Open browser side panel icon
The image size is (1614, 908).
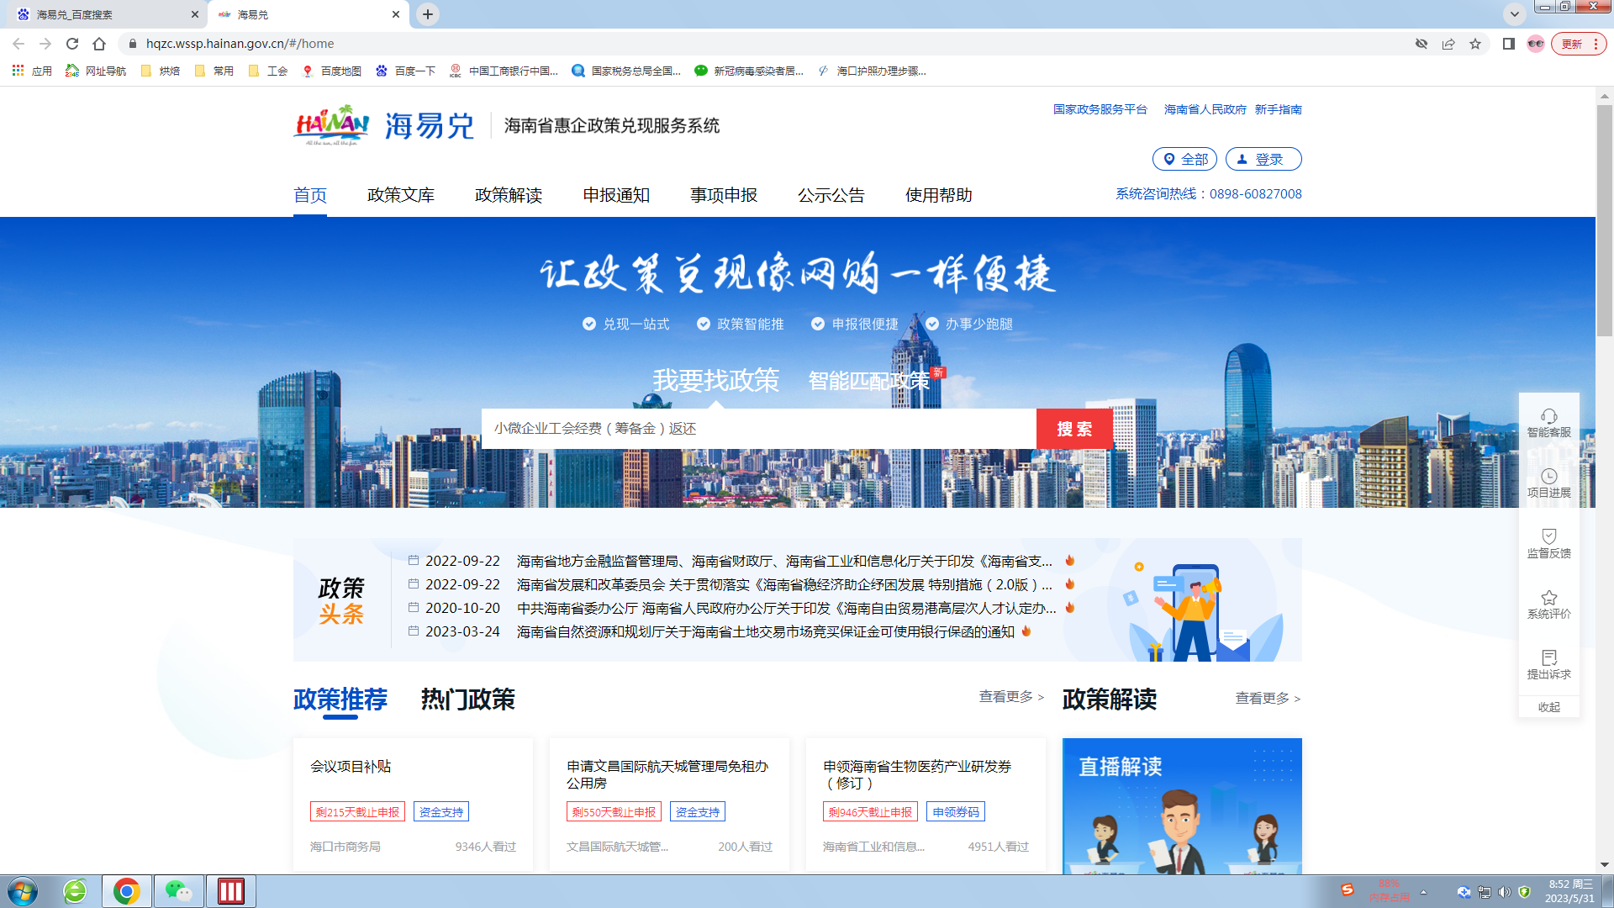pos(1509,44)
